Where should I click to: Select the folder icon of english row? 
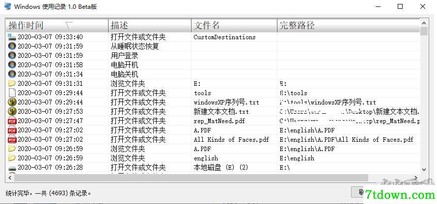click(x=12, y=158)
